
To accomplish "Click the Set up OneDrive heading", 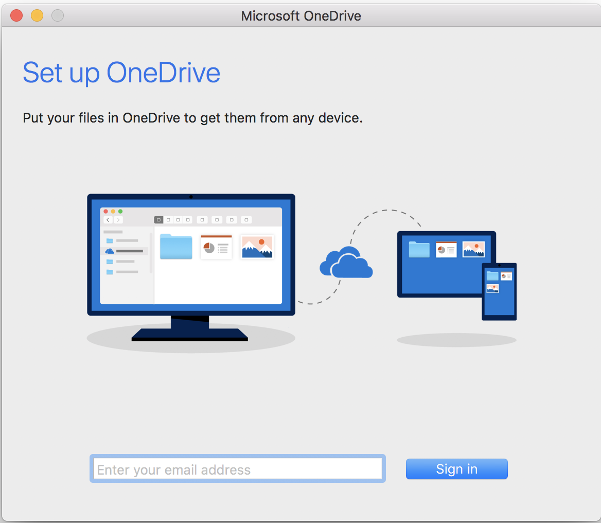I will pos(121,72).
